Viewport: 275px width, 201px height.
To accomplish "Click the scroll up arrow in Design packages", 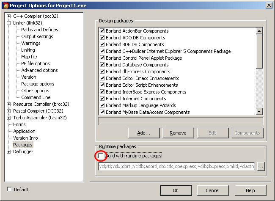I will point(259,31).
